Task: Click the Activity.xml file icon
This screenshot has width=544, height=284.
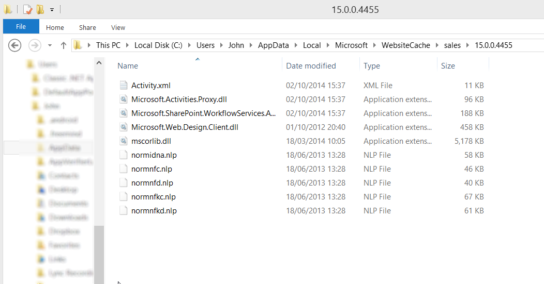Action: click(124, 85)
